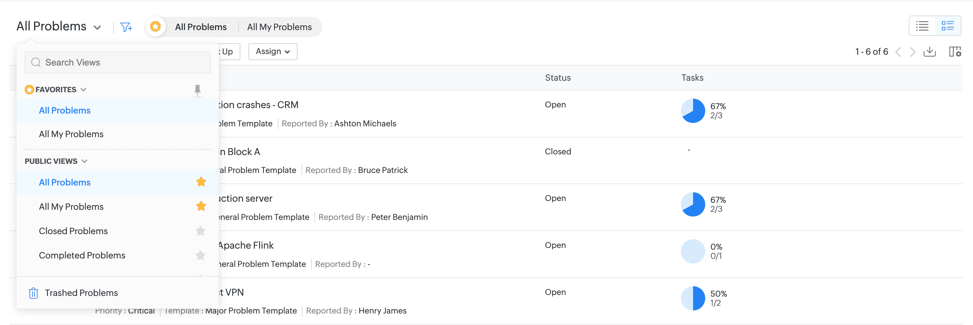Open the column settings icon
Viewport: 973px width, 325px height.
click(954, 52)
